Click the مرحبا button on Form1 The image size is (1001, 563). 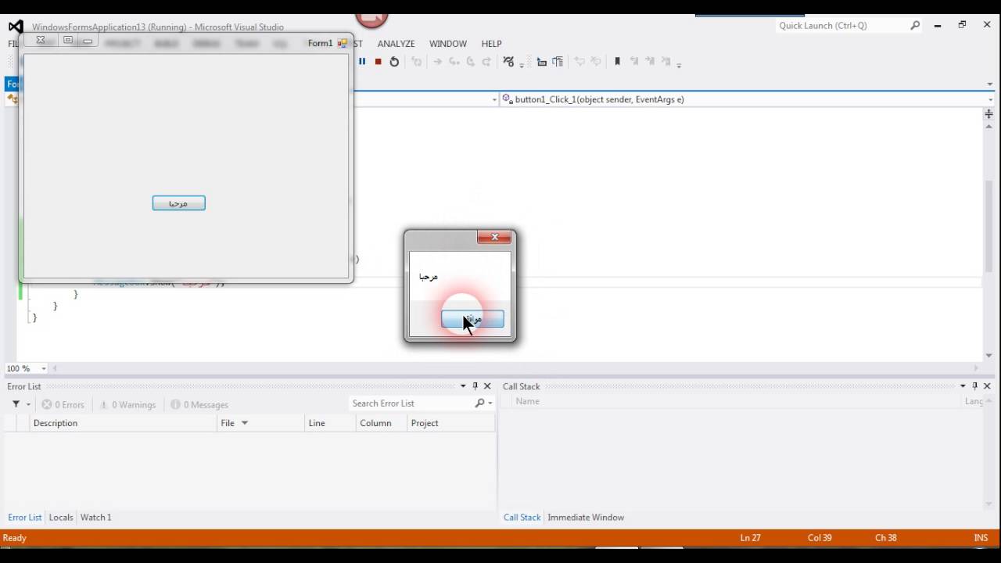pos(179,203)
